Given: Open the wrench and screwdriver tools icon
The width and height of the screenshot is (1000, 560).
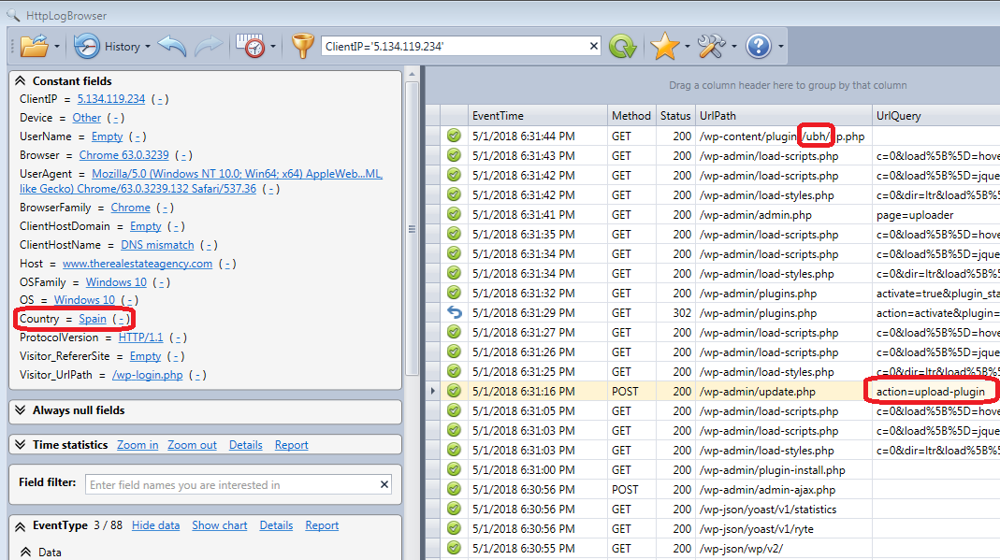Looking at the screenshot, I should (x=712, y=46).
